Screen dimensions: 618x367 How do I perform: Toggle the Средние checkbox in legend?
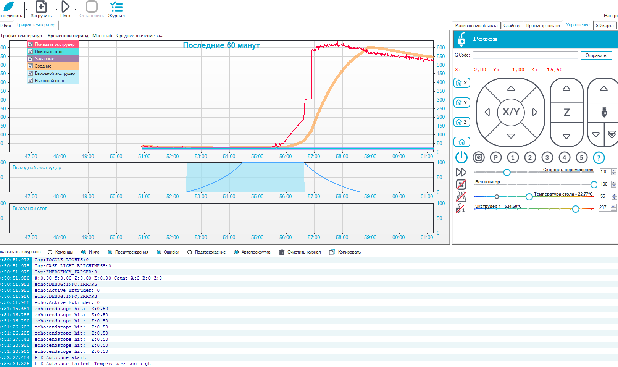click(x=31, y=66)
